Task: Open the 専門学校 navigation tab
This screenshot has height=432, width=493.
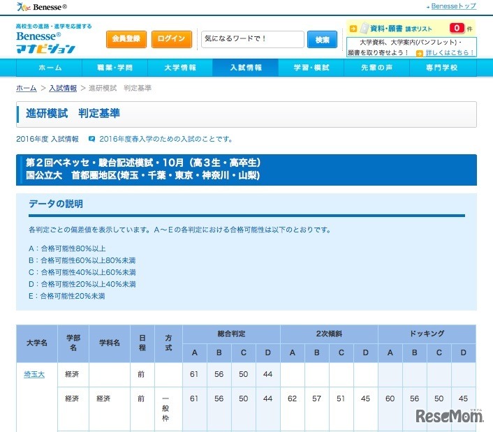Action: [443, 68]
